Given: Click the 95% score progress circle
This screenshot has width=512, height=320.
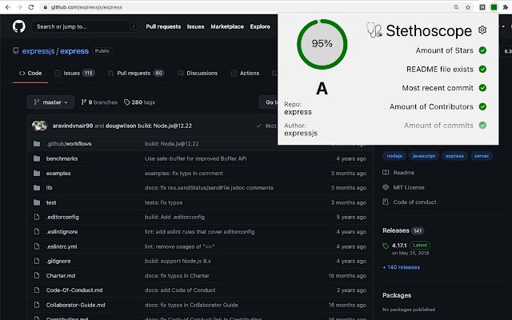Looking at the screenshot, I should [x=322, y=44].
